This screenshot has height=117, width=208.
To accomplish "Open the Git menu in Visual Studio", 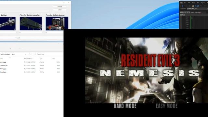I will coord(198,3).
